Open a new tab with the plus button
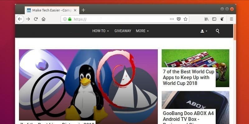The image size is (249, 124). pos(83,10)
